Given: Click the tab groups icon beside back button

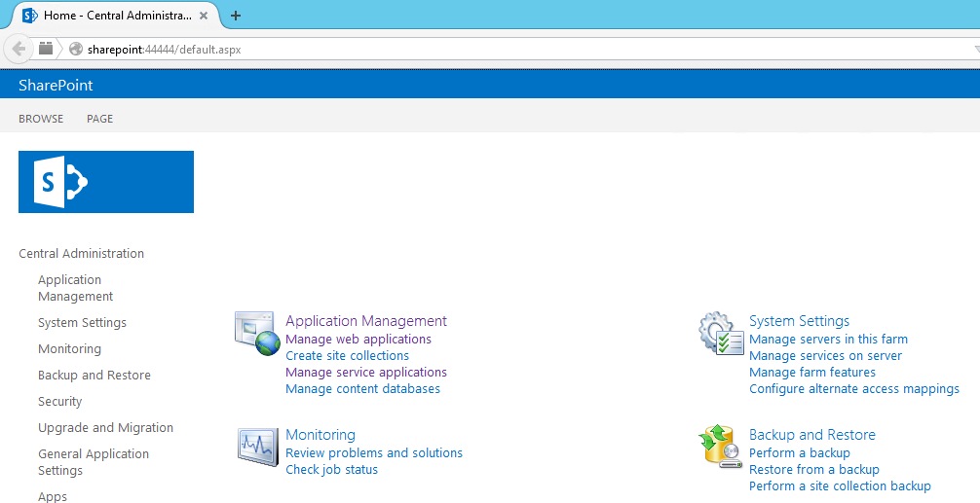Looking at the screenshot, I should coord(46,48).
